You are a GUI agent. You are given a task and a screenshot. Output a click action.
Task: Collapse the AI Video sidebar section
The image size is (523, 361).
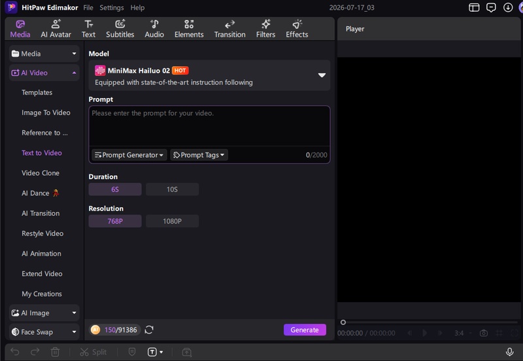44,73
